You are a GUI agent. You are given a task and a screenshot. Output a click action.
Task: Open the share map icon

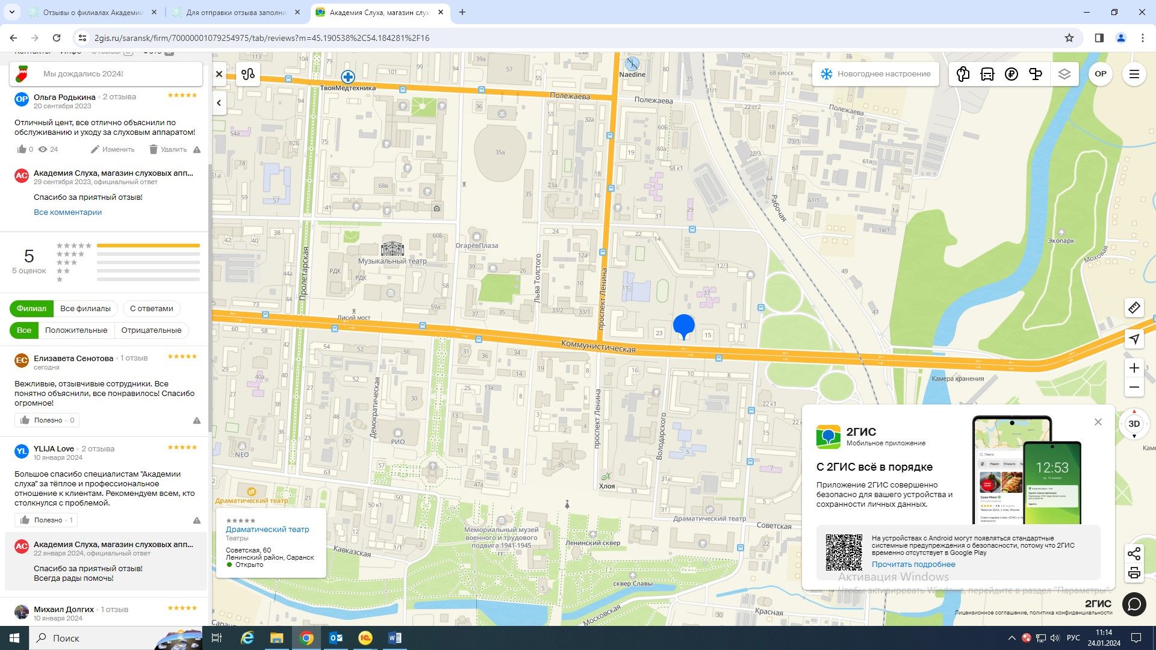(1134, 554)
